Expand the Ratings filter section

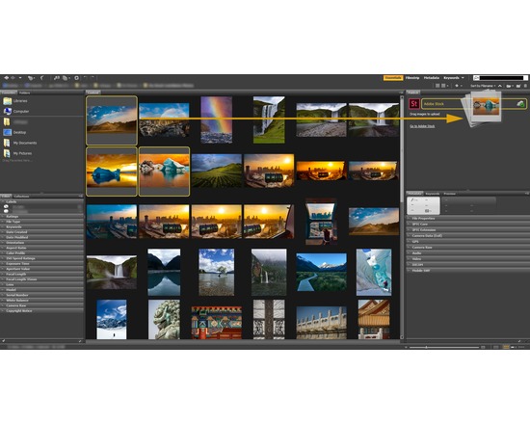tap(41, 217)
